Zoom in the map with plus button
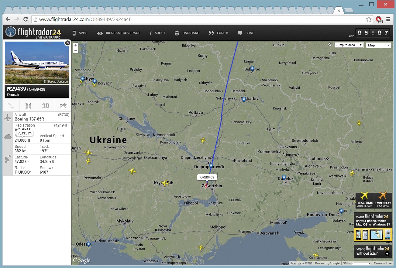 tap(76, 46)
